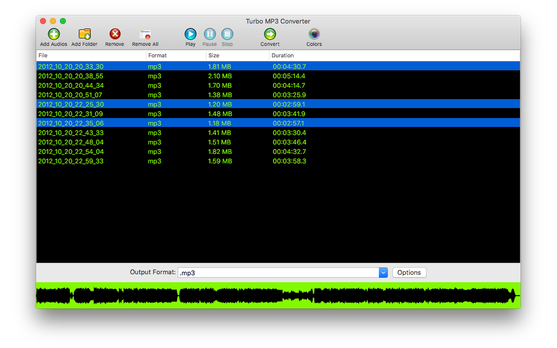Viewport: 557px width, 348px height.
Task: Select file 2012_10_20_22_54_04
Action: [x=71, y=152]
